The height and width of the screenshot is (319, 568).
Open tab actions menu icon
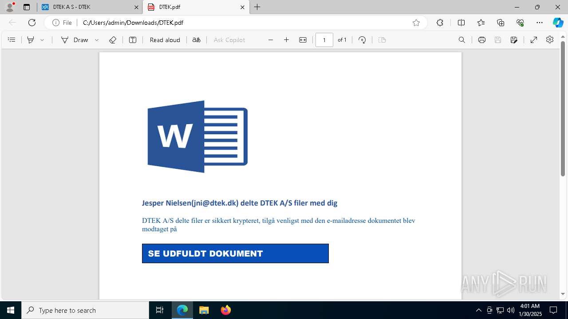[27, 7]
